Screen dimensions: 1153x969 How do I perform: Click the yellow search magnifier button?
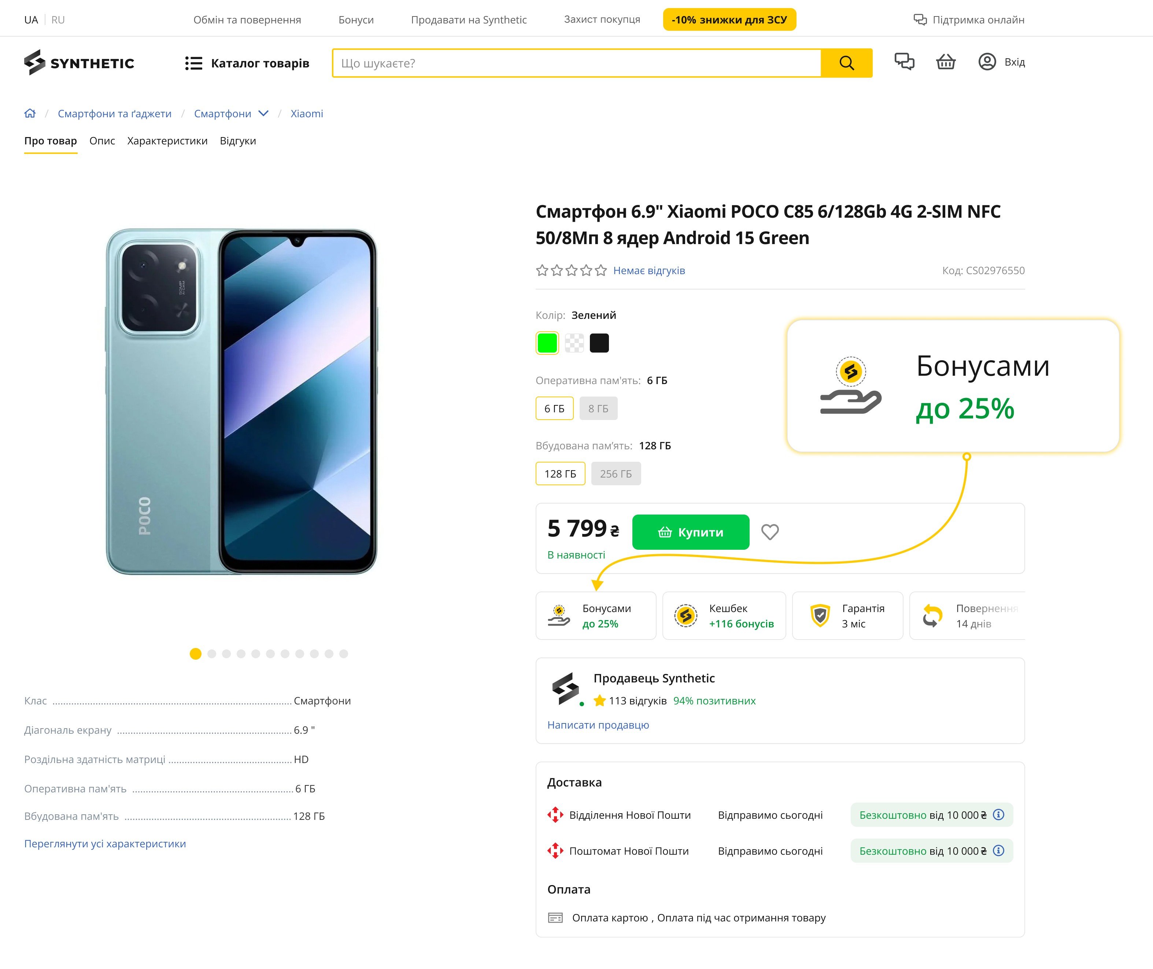pos(846,63)
